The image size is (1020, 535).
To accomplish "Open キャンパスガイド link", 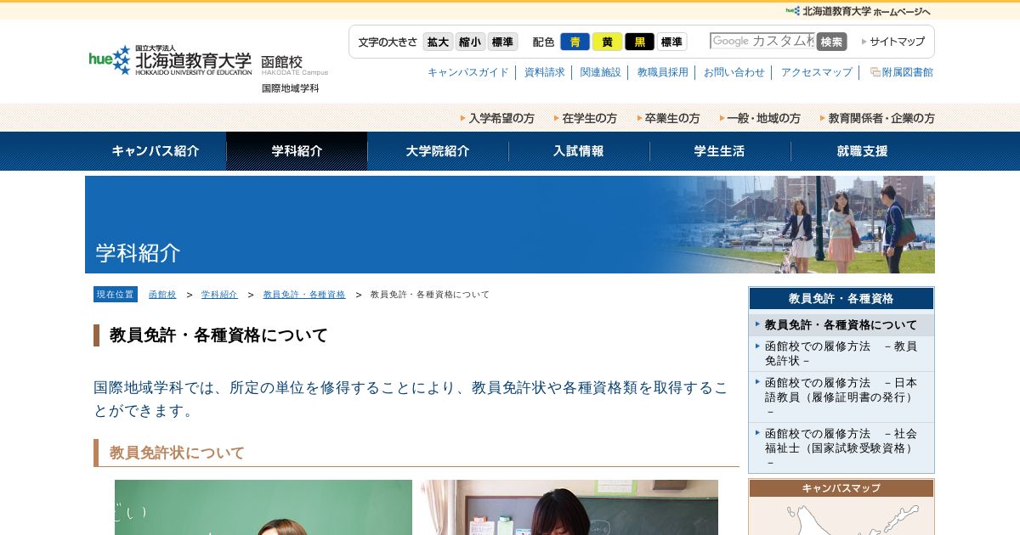I will tap(468, 72).
